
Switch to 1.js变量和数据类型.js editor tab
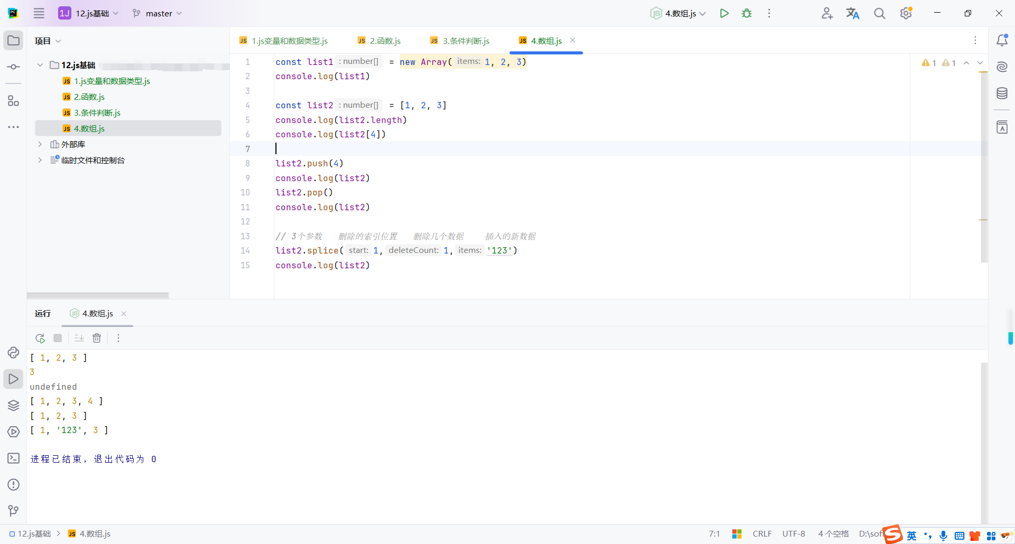pyautogui.click(x=283, y=41)
